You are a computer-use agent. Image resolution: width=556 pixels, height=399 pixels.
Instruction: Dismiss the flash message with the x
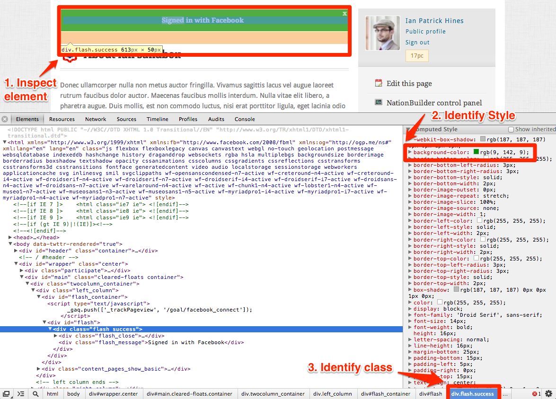click(x=344, y=13)
